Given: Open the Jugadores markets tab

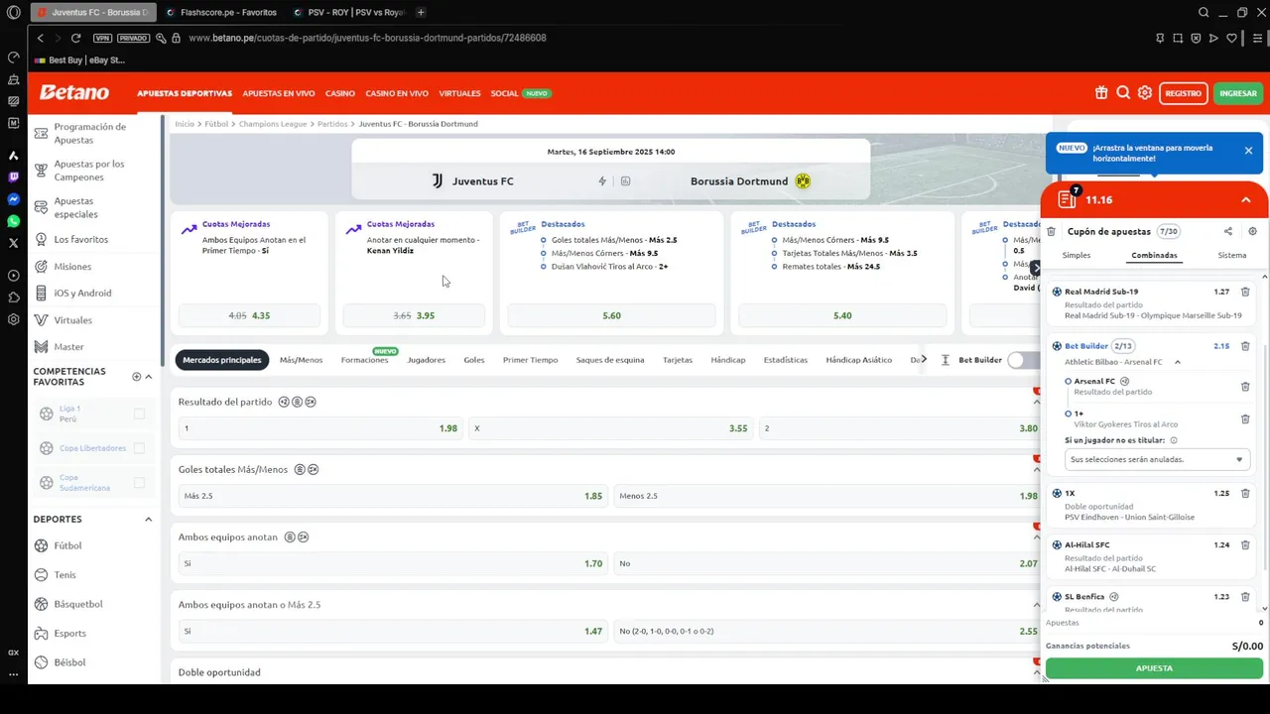Looking at the screenshot, I should (x=427, y=360).
